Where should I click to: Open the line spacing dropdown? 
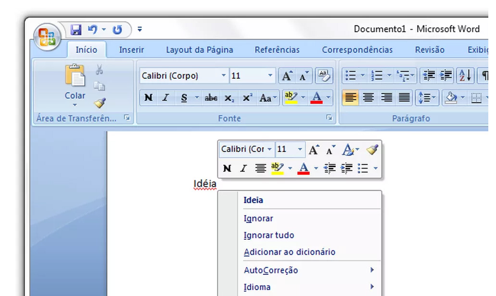click(427, 98)
